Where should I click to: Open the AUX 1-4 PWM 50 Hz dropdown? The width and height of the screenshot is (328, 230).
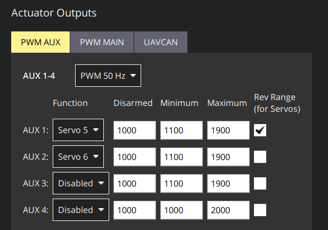(x=108, y=76)
